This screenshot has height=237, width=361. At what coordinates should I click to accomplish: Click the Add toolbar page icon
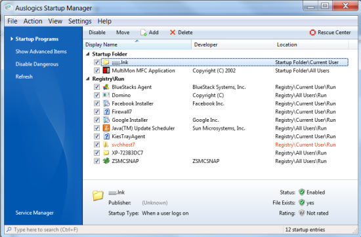click(144, 33)
